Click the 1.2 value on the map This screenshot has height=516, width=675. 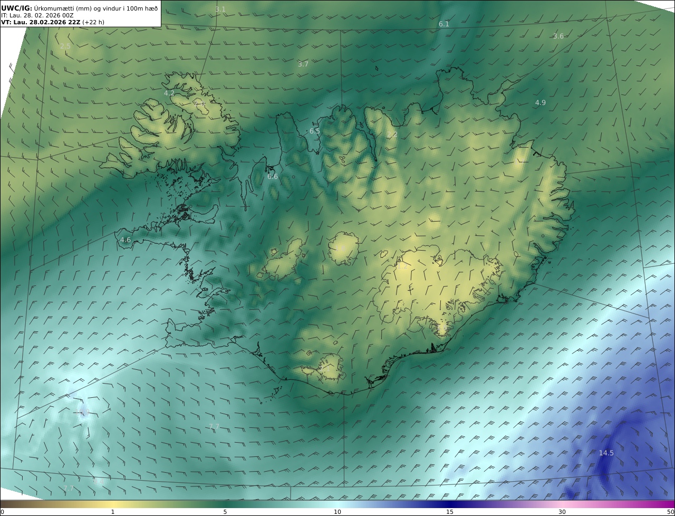coord(402,266)
